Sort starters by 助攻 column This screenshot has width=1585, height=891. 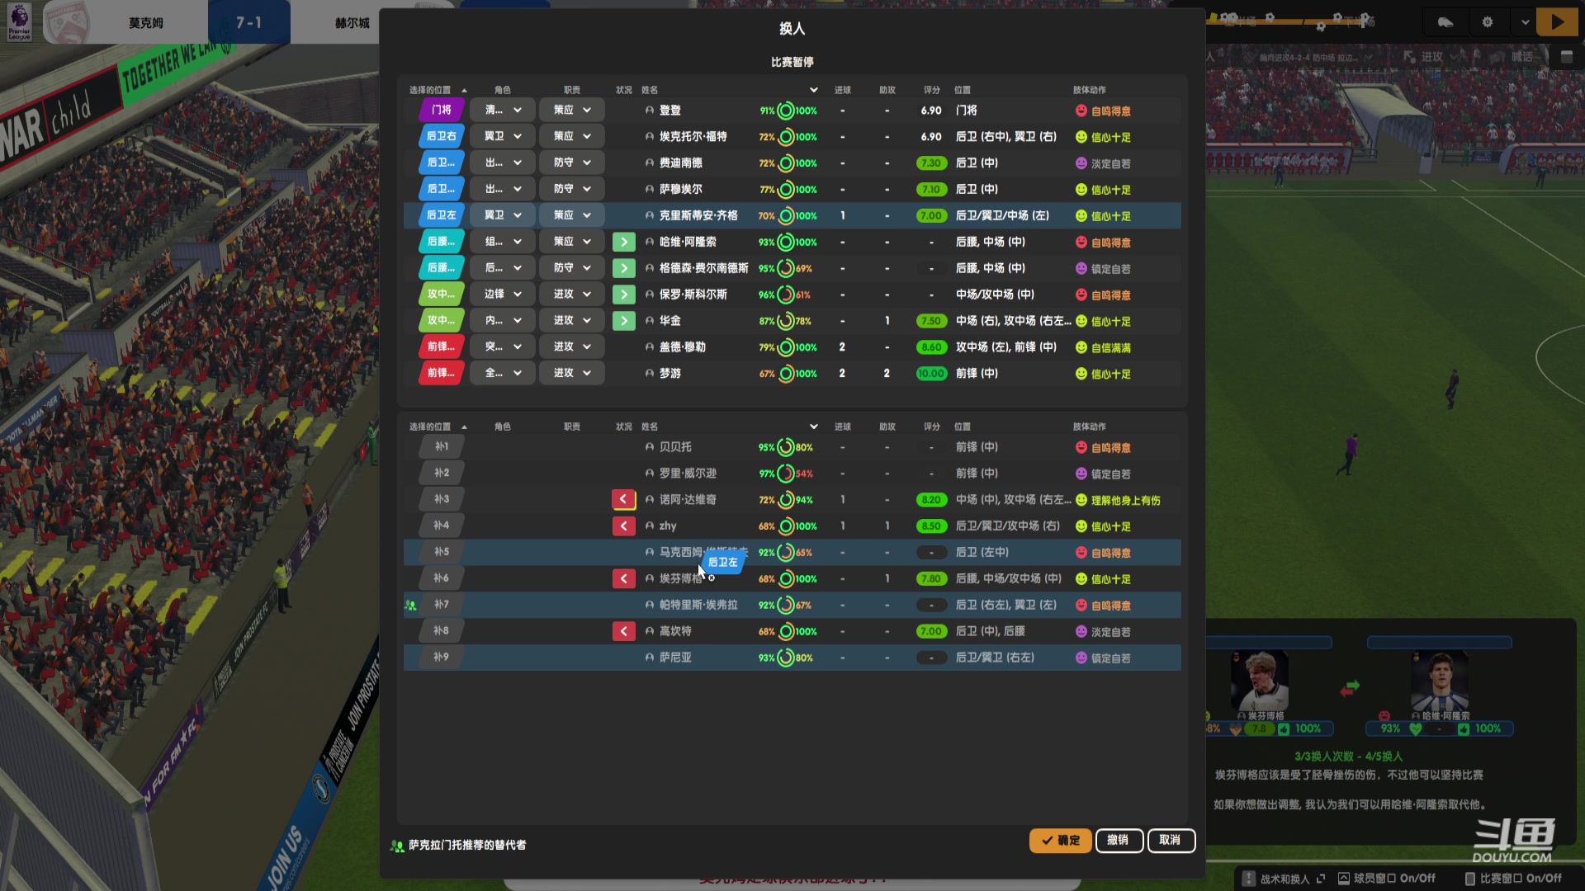[887, 90]
